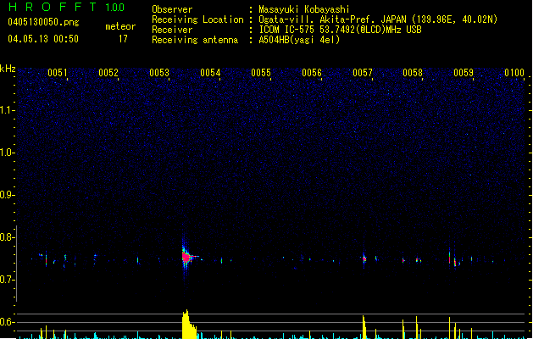Click the Observer label
Viewport: 533px width, 339px height.
pos(172,9)
